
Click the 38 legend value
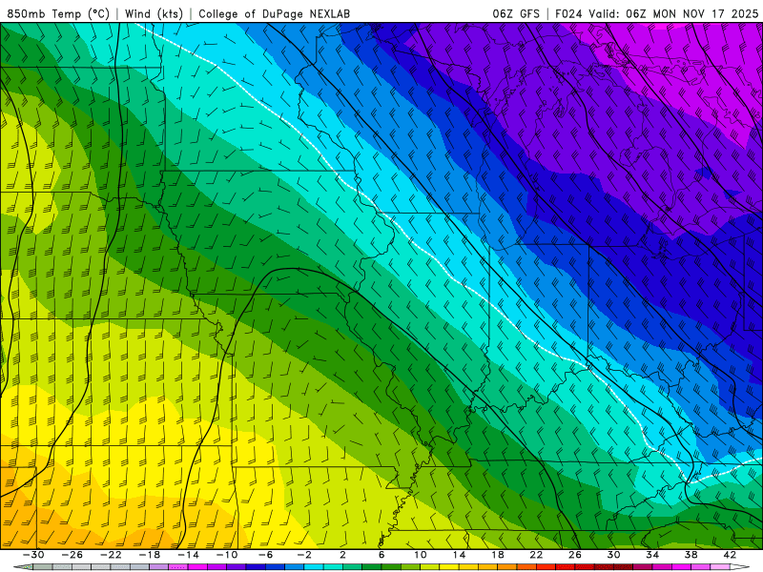coord(691,555)
